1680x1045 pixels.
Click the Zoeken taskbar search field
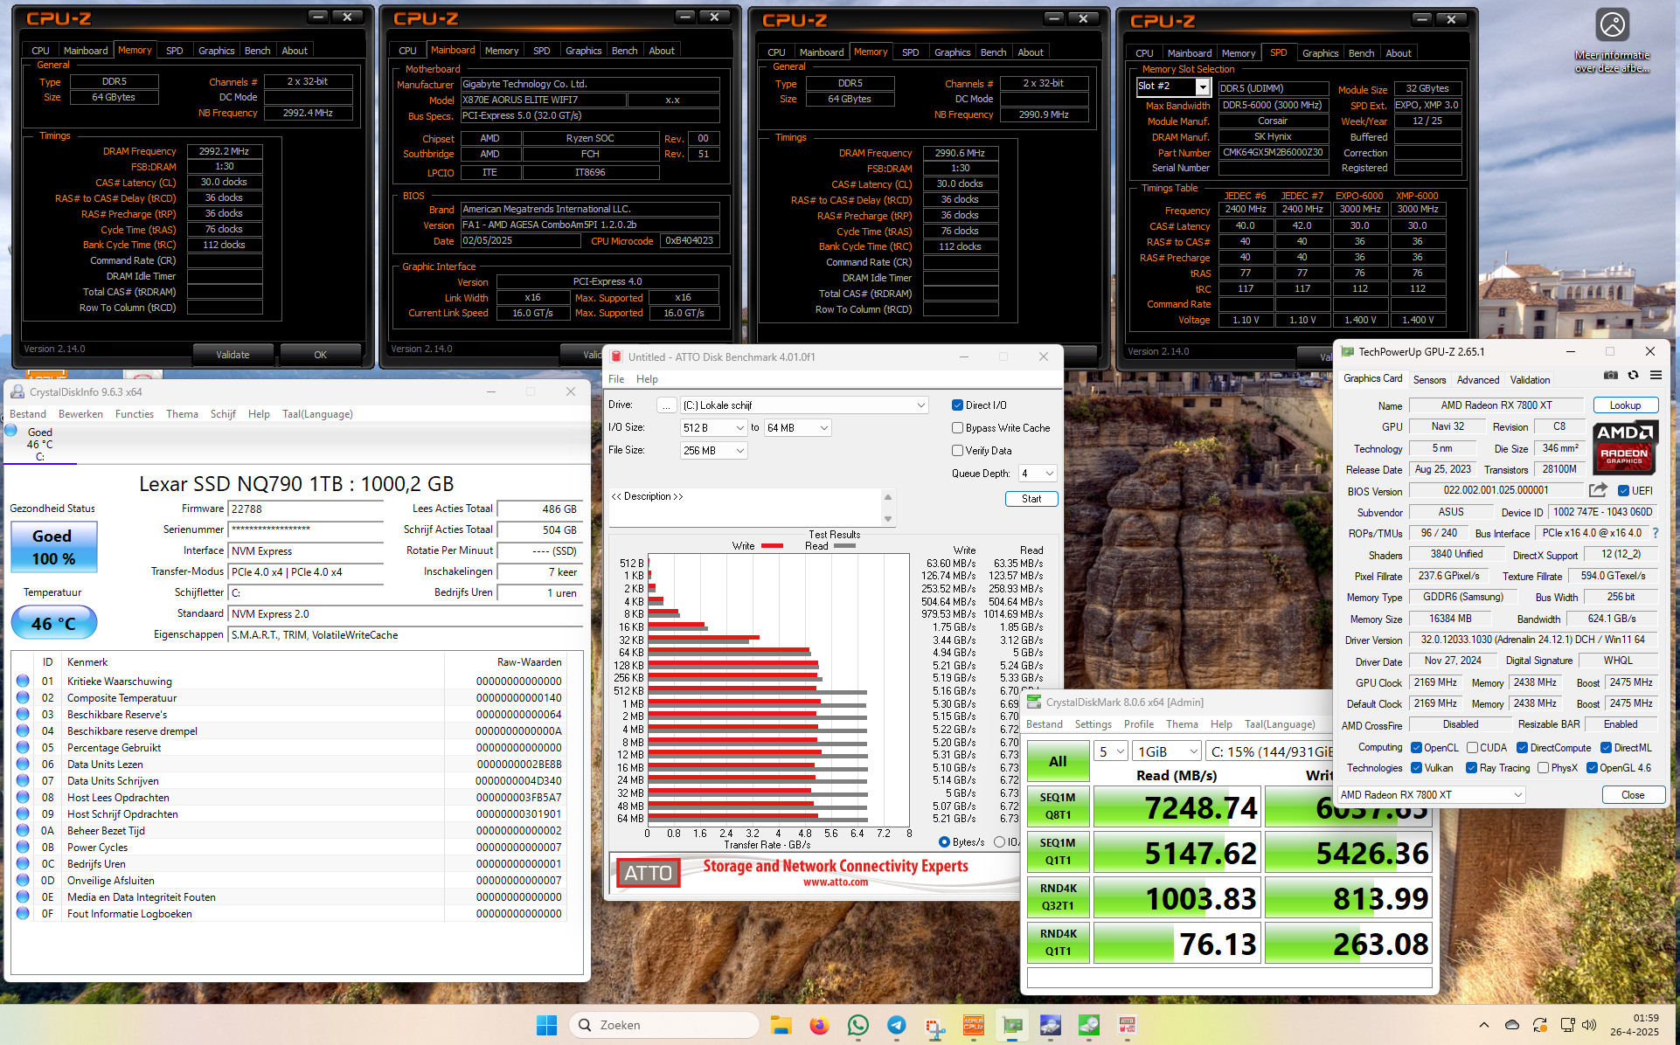[x=664, y=1025]
